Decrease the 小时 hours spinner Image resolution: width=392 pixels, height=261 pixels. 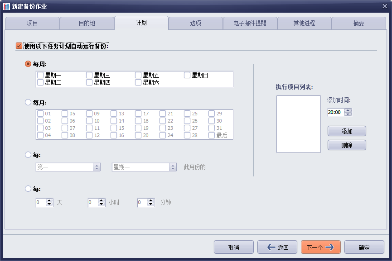[x=101, y=204]
